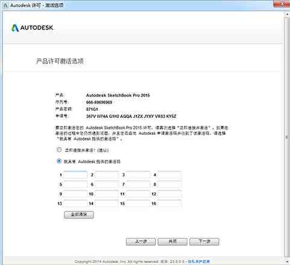Viewport: 290px width, 265px height.
Task: Click activation code field 16
Action: (169, 204)
